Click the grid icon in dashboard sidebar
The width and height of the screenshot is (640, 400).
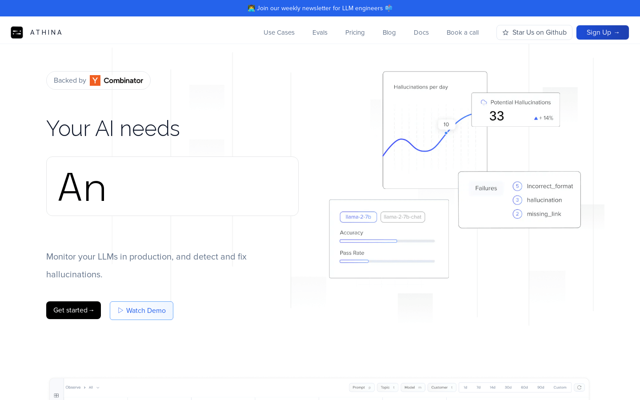(56, 395)
